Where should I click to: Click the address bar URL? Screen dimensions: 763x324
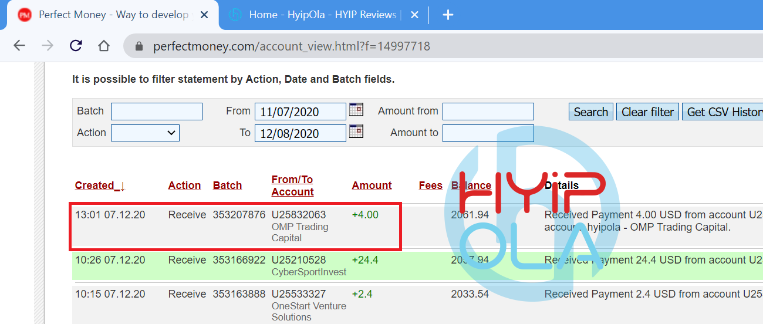point(292,46)
